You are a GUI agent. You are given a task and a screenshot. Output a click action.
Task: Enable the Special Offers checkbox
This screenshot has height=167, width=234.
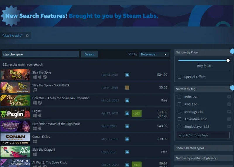click(x=179, y=77)
